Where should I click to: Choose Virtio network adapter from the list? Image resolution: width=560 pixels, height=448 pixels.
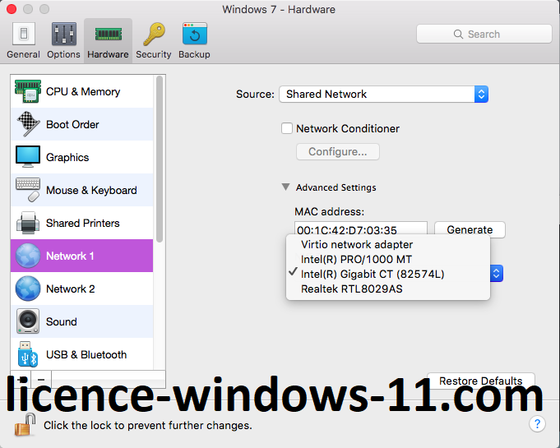pyautogui.click(x=357, y=244)
